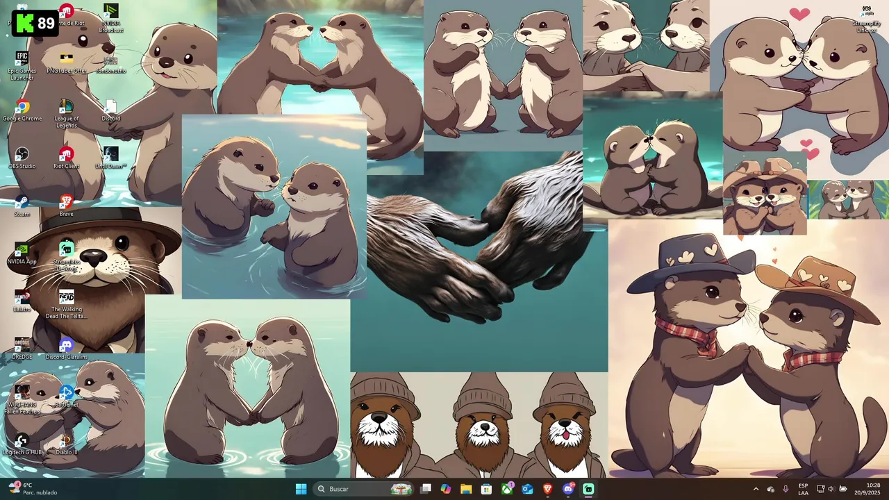
Task: Switch to Discord on the taskbar
Action: pyautogui.click(x=568, y=489)
